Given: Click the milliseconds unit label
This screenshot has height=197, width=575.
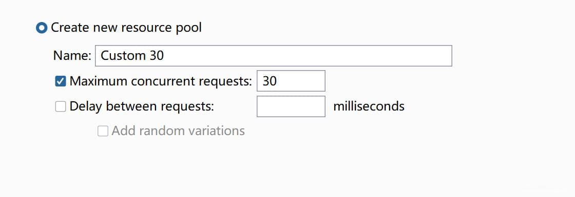Looking at the screenshot, I should (369, 106).
